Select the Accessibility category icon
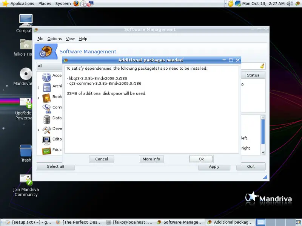The height and width of the screenshot is (226, 302). (46, 77)
